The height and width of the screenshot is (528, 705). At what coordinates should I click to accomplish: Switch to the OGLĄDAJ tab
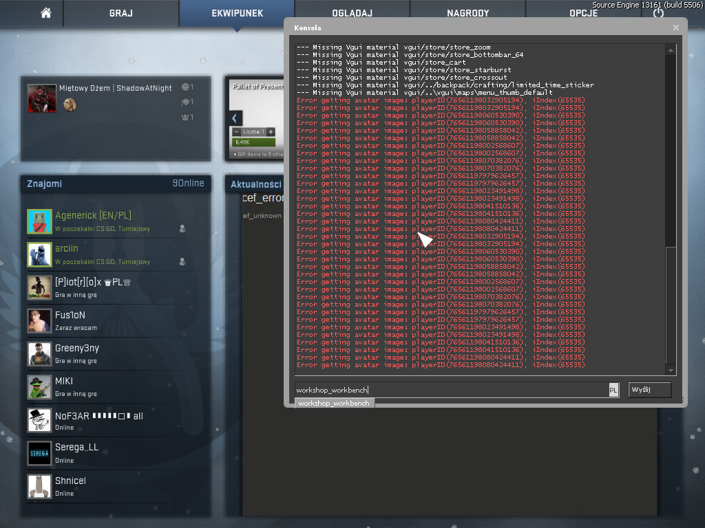pyautogui.click(x=352, y=13)
